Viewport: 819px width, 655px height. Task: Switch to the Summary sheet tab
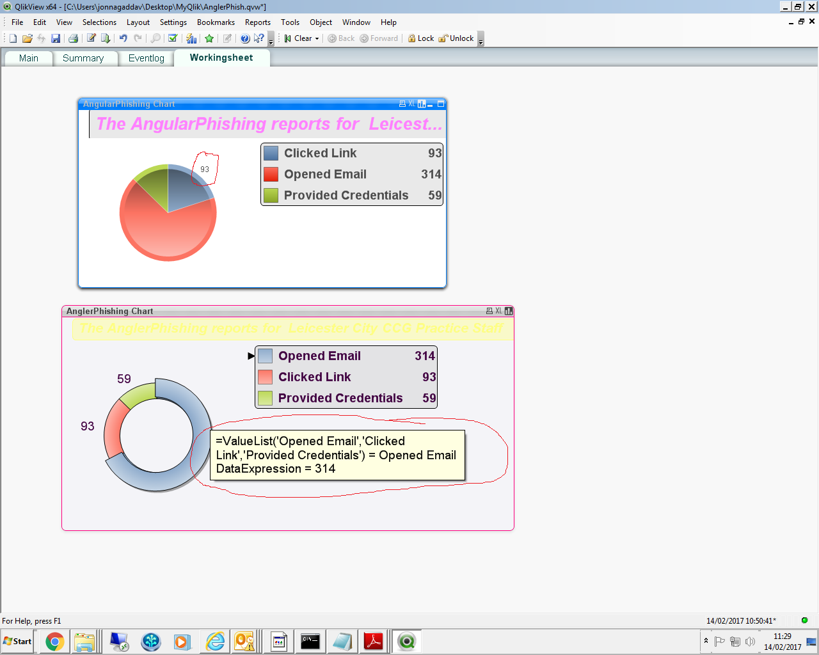[x=83, y=58]
